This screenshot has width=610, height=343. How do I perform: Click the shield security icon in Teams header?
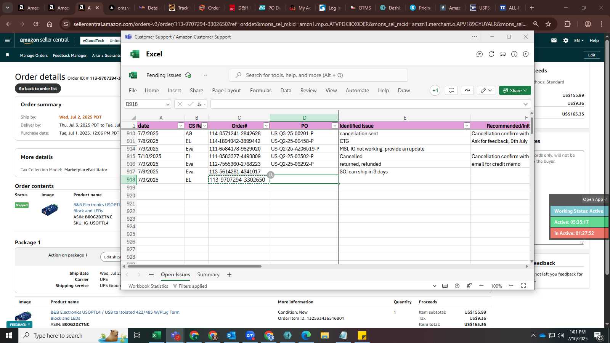[x=526, y=54]
